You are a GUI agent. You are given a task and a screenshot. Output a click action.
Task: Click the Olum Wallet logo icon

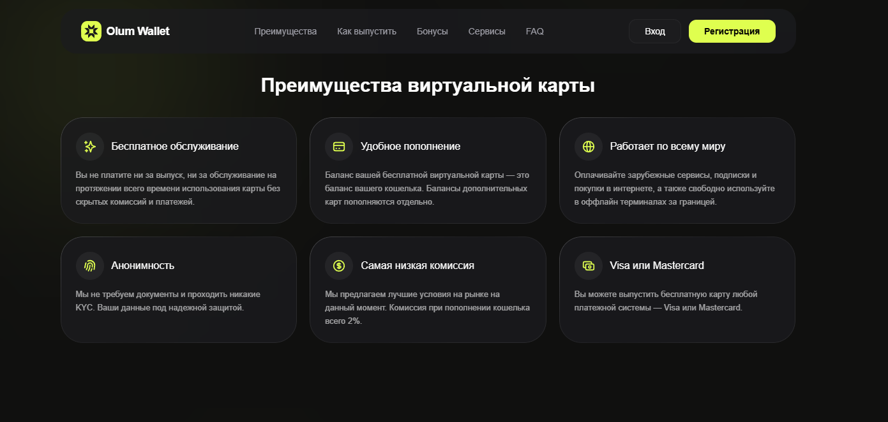[x=91, y=31]
